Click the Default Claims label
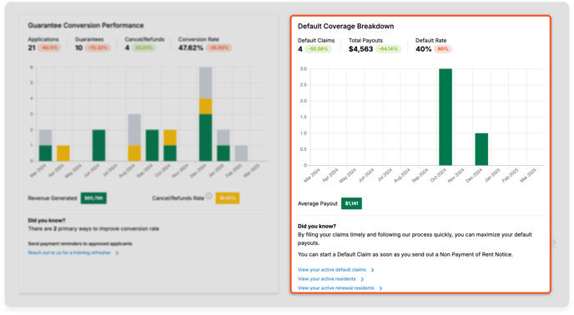The width and height of the screenshot is (574, 315). pos(316,40)
